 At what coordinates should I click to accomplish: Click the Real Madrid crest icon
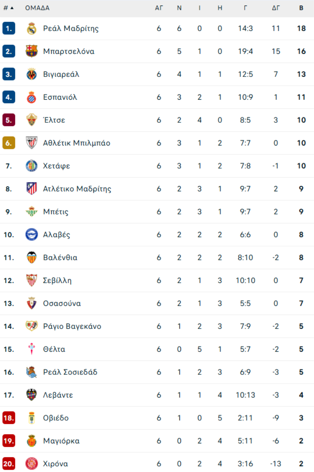[32, 29]
